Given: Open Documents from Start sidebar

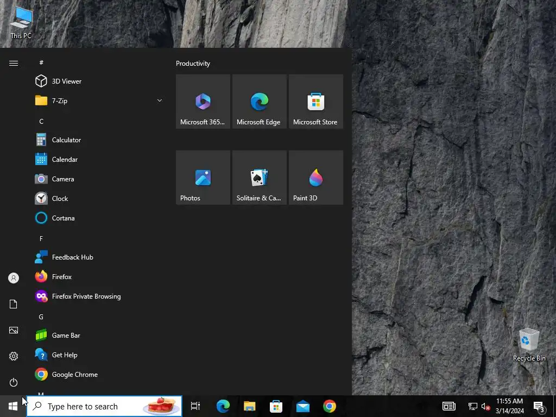Looking at the screenshot, I should click(x=14, y=304).
